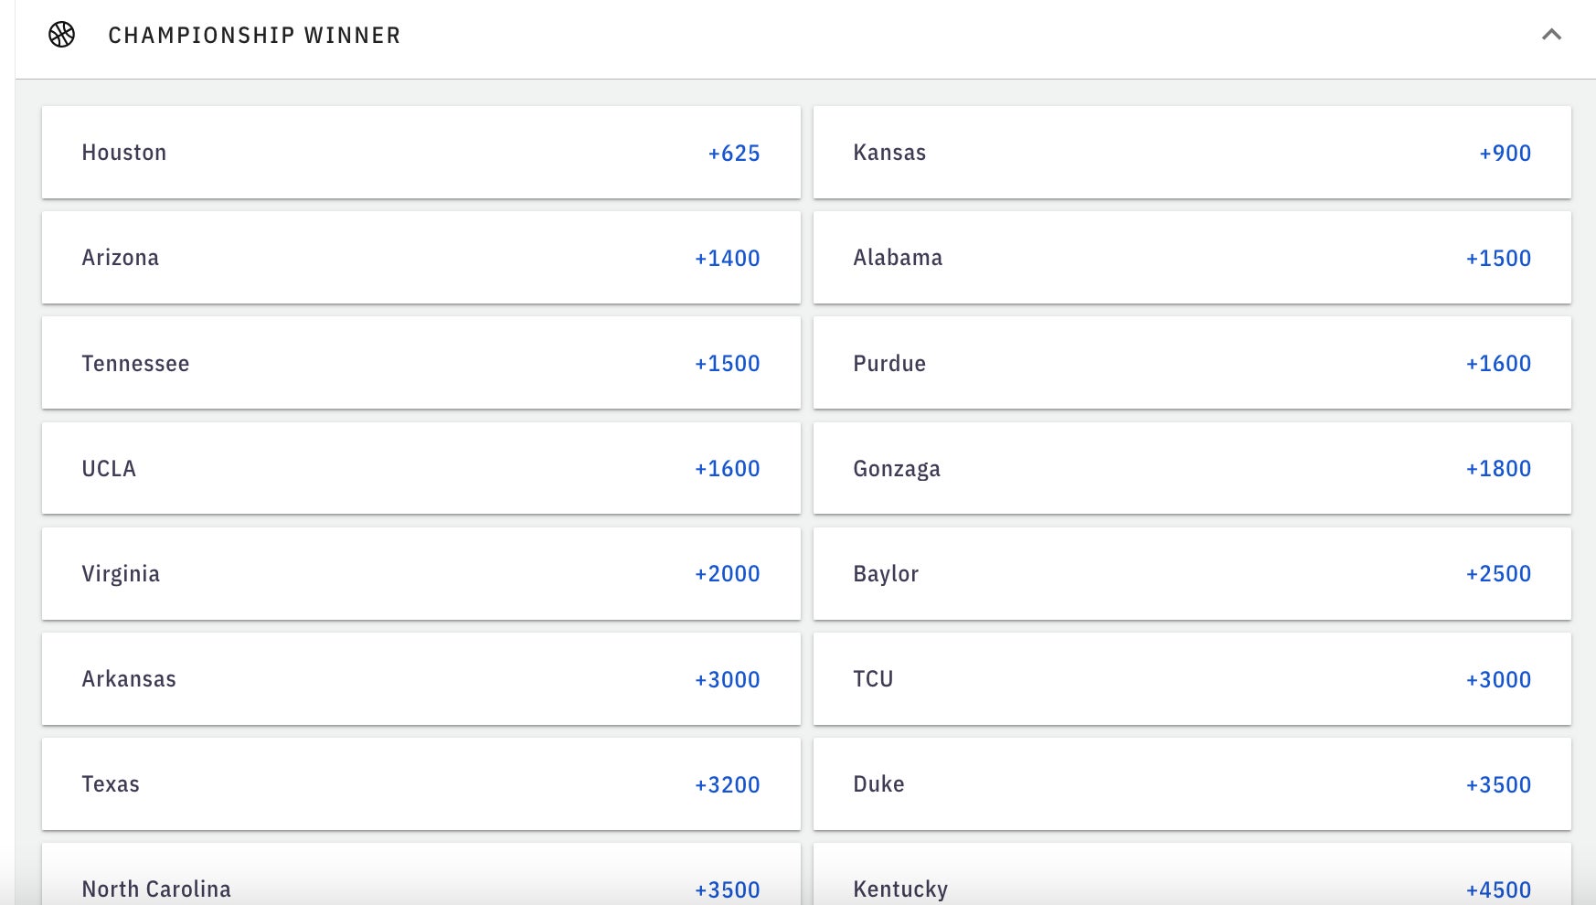Add Arizona +1400 to bet slip
Viewport: 1596px width, 905px height.
click(x=420, y=258)
